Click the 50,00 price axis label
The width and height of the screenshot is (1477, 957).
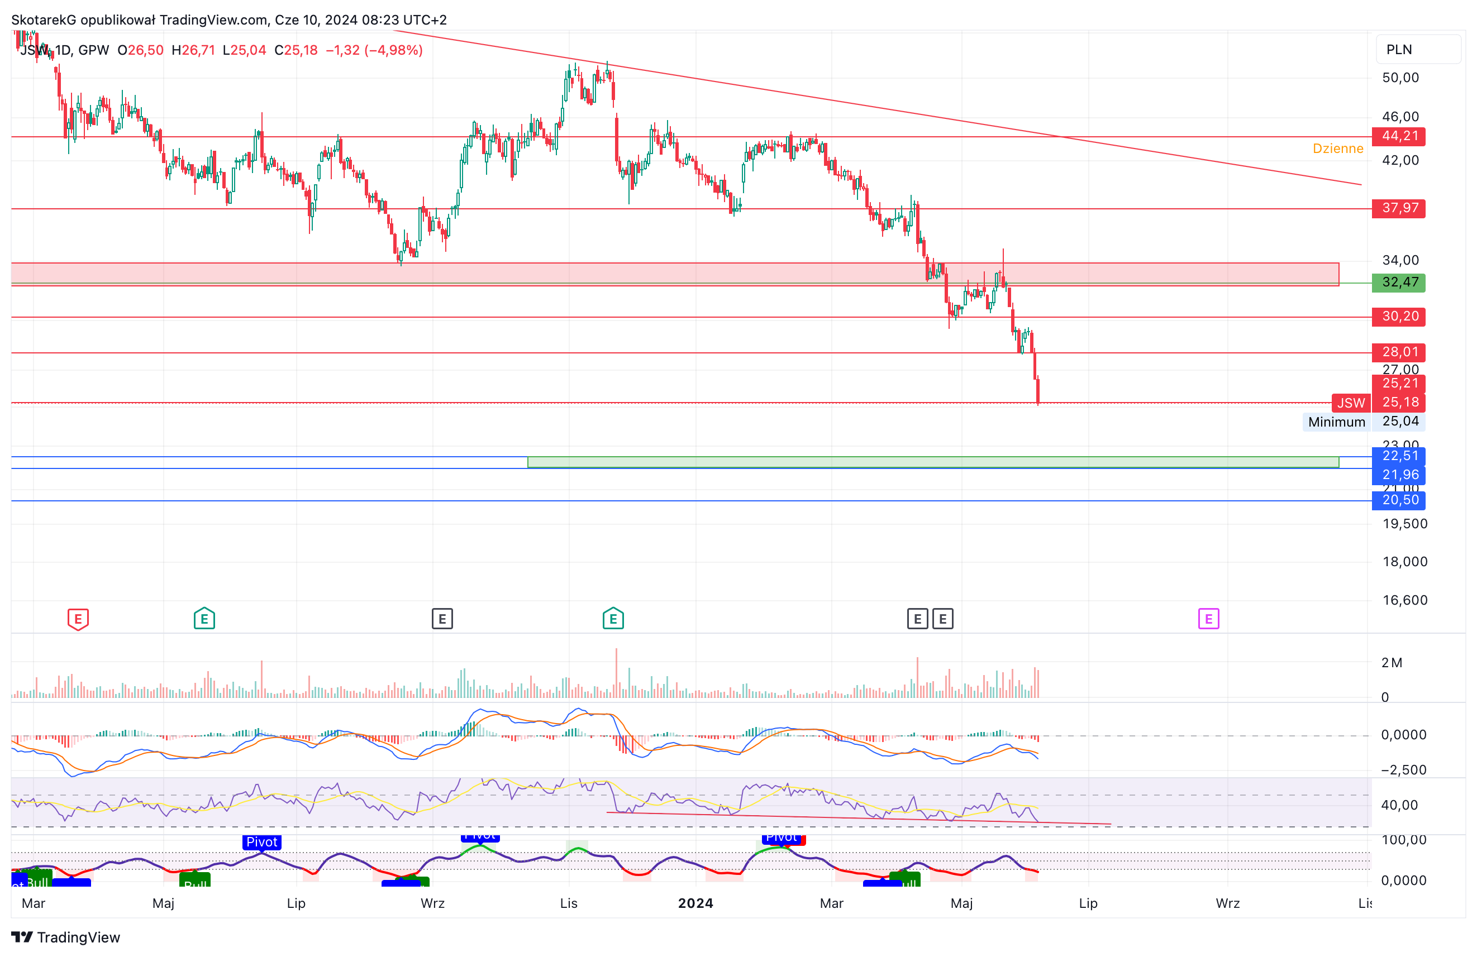point(1400,78)
